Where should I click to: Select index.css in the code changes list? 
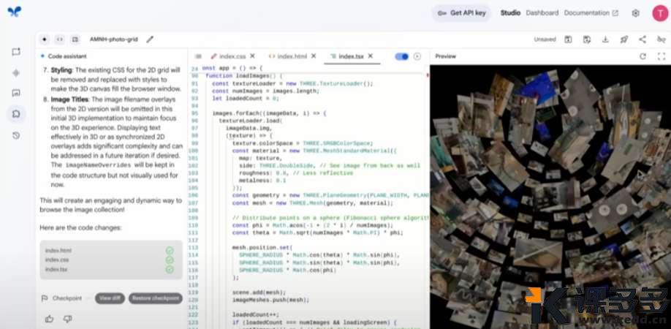pyautogui.click(x=57, y=260)
